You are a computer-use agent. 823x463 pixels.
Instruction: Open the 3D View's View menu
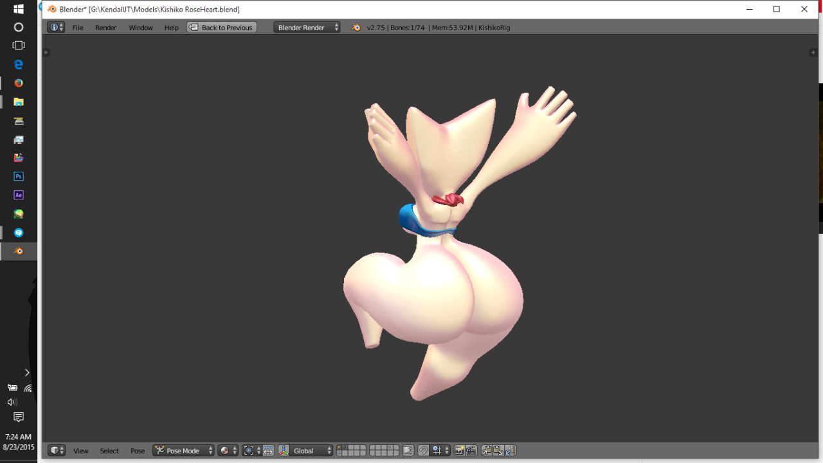click(81, 451)
